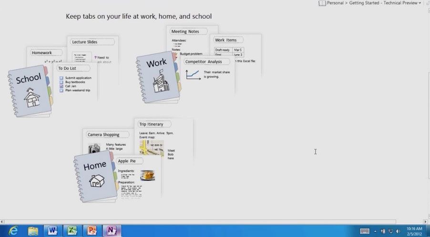The image size is (430, 237).
Task: Click the Apple Pie photo thumbnail
Action: tap(147, 175)
